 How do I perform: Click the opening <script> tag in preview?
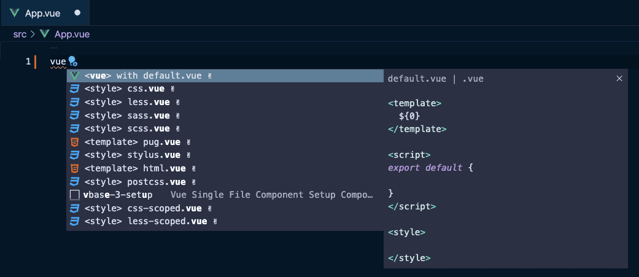coord(409,155)
